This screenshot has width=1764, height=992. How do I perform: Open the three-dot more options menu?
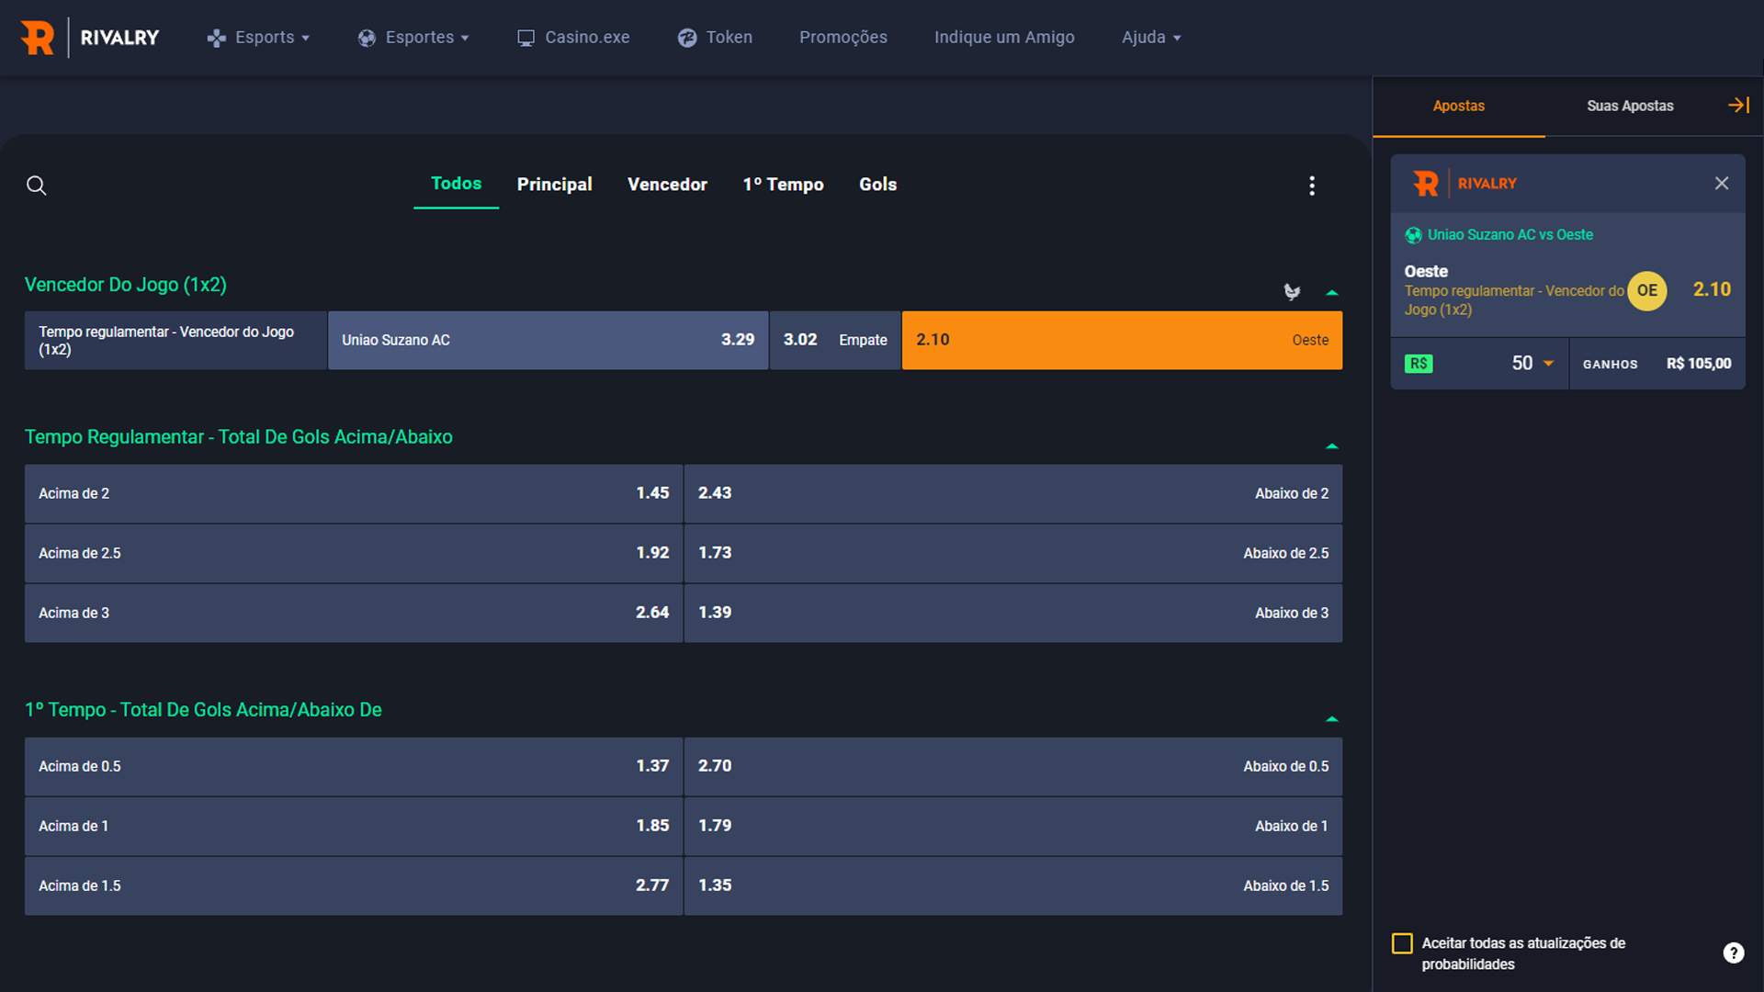coord(1312,186)
